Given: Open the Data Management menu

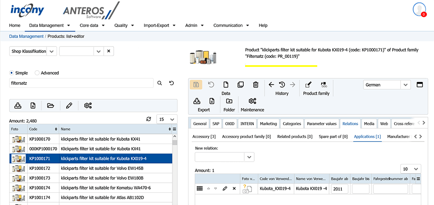Looking at the screenshot, I should pos(50,26).
